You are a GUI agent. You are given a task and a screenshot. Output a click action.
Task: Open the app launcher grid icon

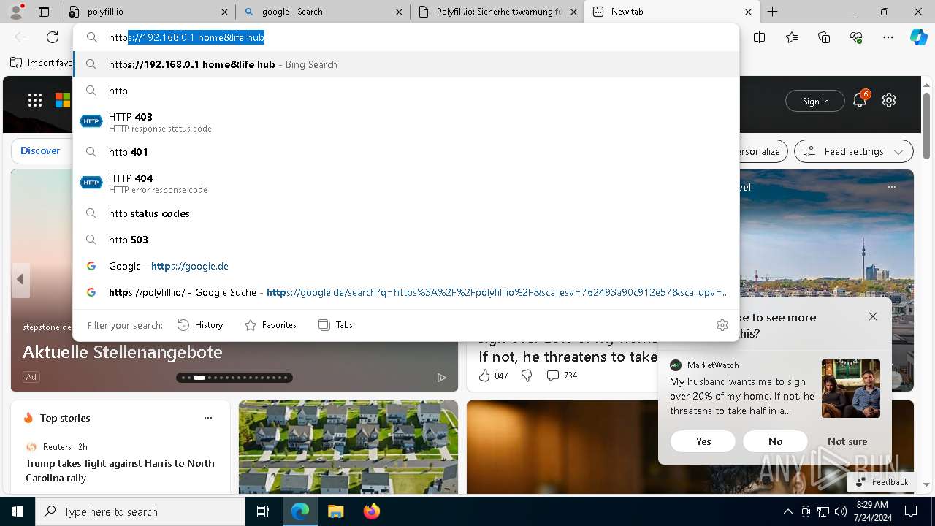click(35, 101)
